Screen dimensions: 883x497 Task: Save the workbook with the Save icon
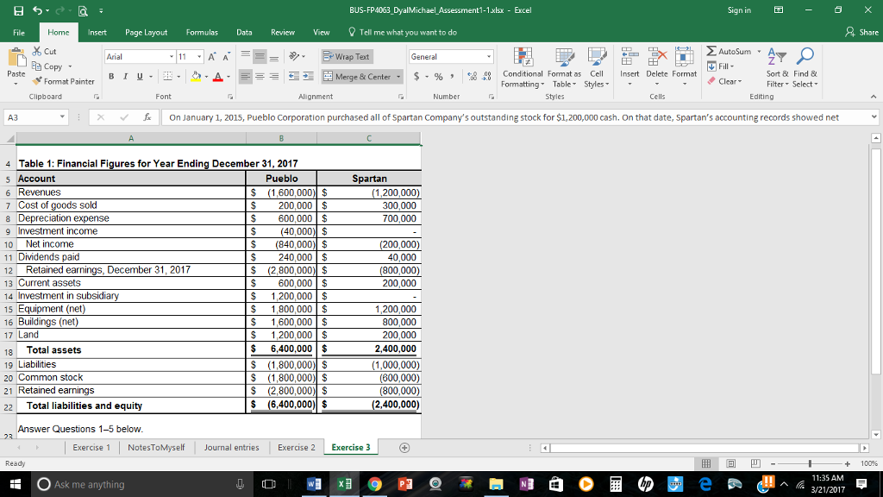[x=19, y=10]
